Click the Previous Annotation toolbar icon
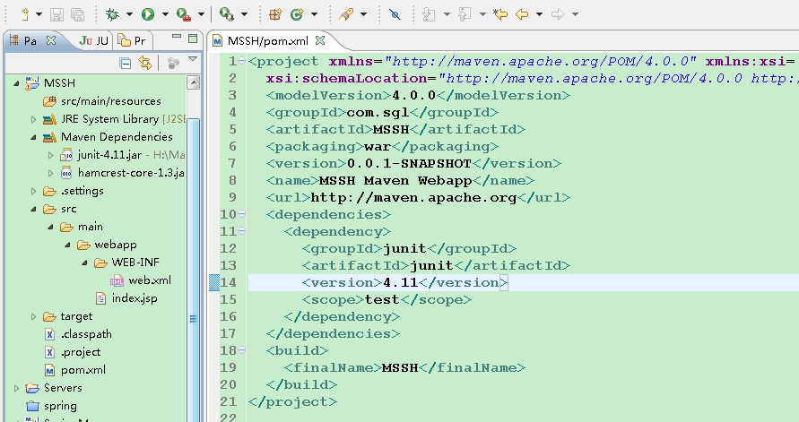This screenshot has height=422, width=799. point(465,14)
